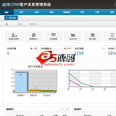The image size is (116, 116).
Task: Click the 1月 label on line chart
Action: click(x=68, y=89)
